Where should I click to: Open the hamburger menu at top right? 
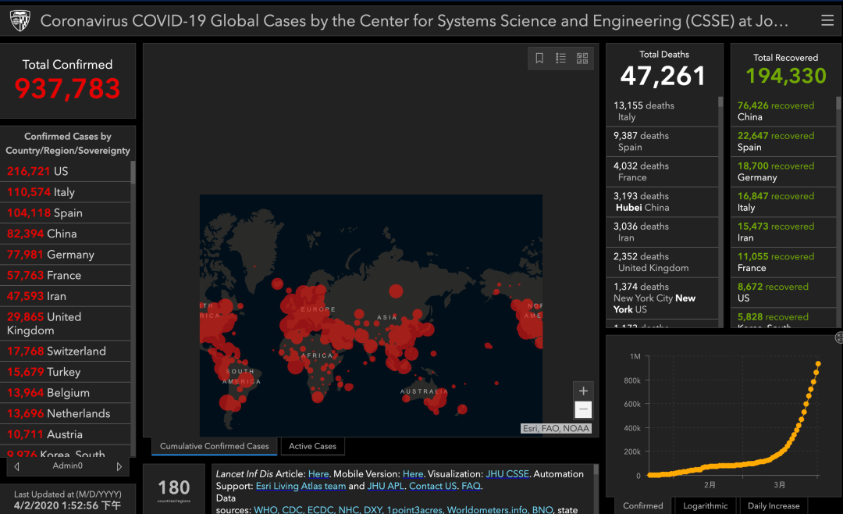pyautogui.click(x=827, y=20)
